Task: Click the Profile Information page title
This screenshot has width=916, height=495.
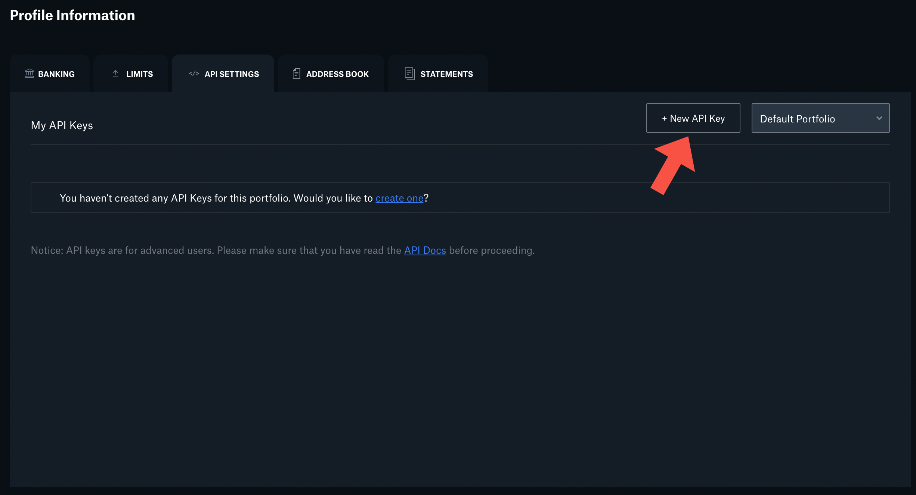Action: pyautogui.click(x=72, y=15)
